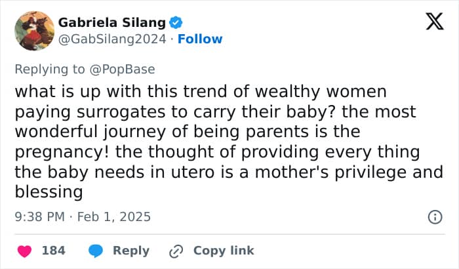This screenshot has width=459, height=269.
Task: Open Gabriela Silang's profile picture
Action: 33,31
